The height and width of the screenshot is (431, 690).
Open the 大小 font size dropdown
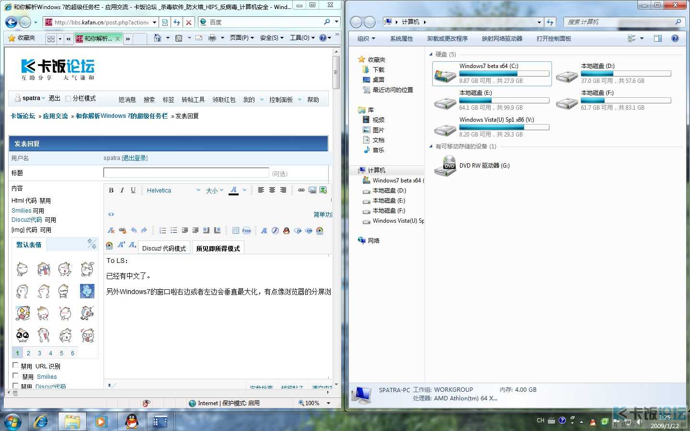click(x=215, y=190)
